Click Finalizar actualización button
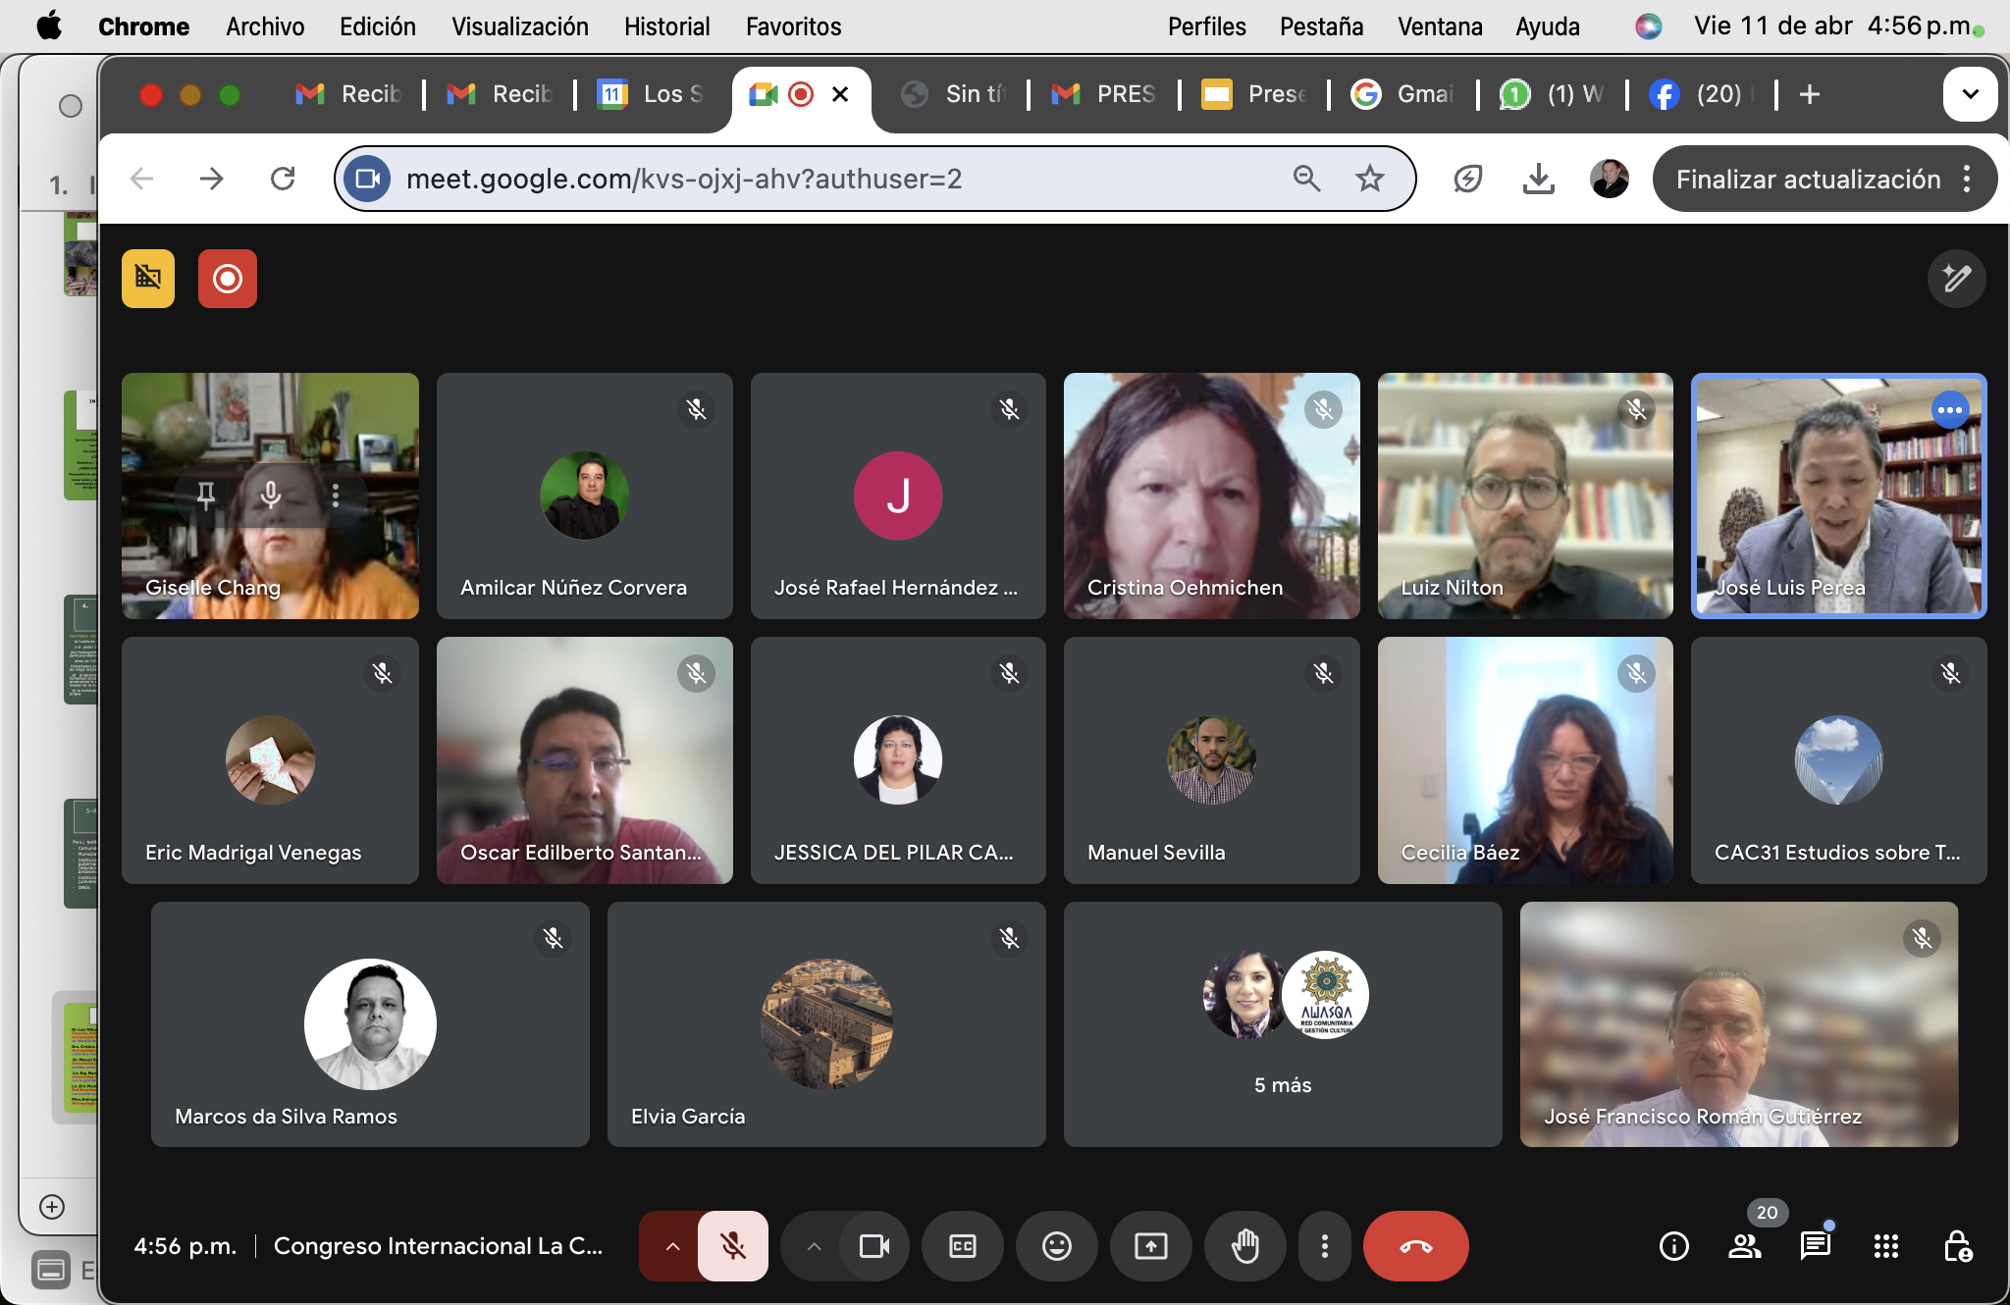 1808,179
